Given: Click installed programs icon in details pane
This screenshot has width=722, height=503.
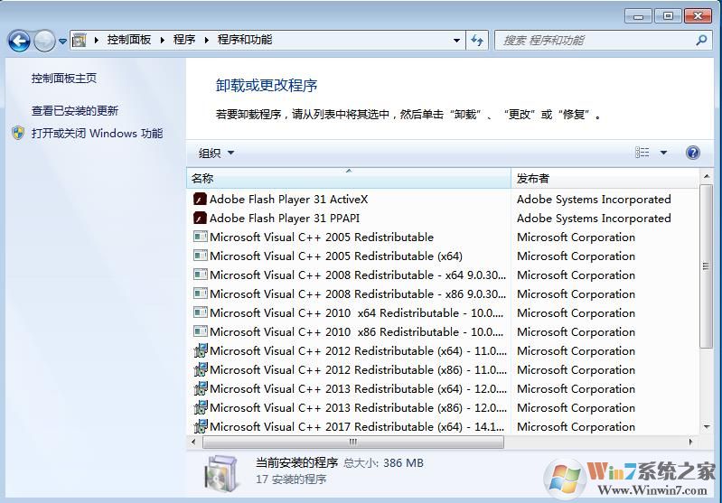Looking at the screenshot, I should pyautogui.click(x=221, y=472).
